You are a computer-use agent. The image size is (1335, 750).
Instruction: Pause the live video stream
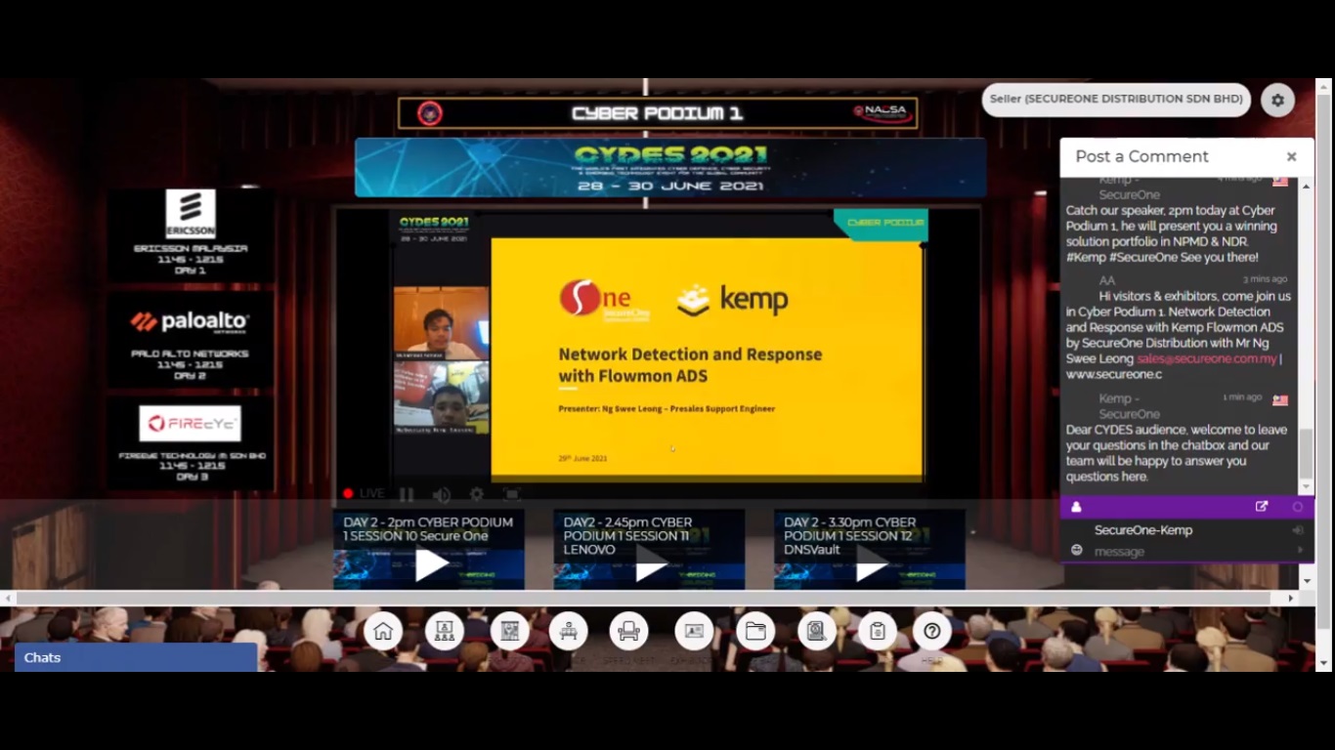[x=407, y=494]
